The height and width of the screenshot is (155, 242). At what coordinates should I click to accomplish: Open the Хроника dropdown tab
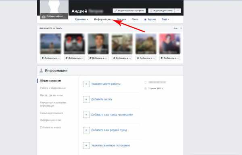click(81, 19)
